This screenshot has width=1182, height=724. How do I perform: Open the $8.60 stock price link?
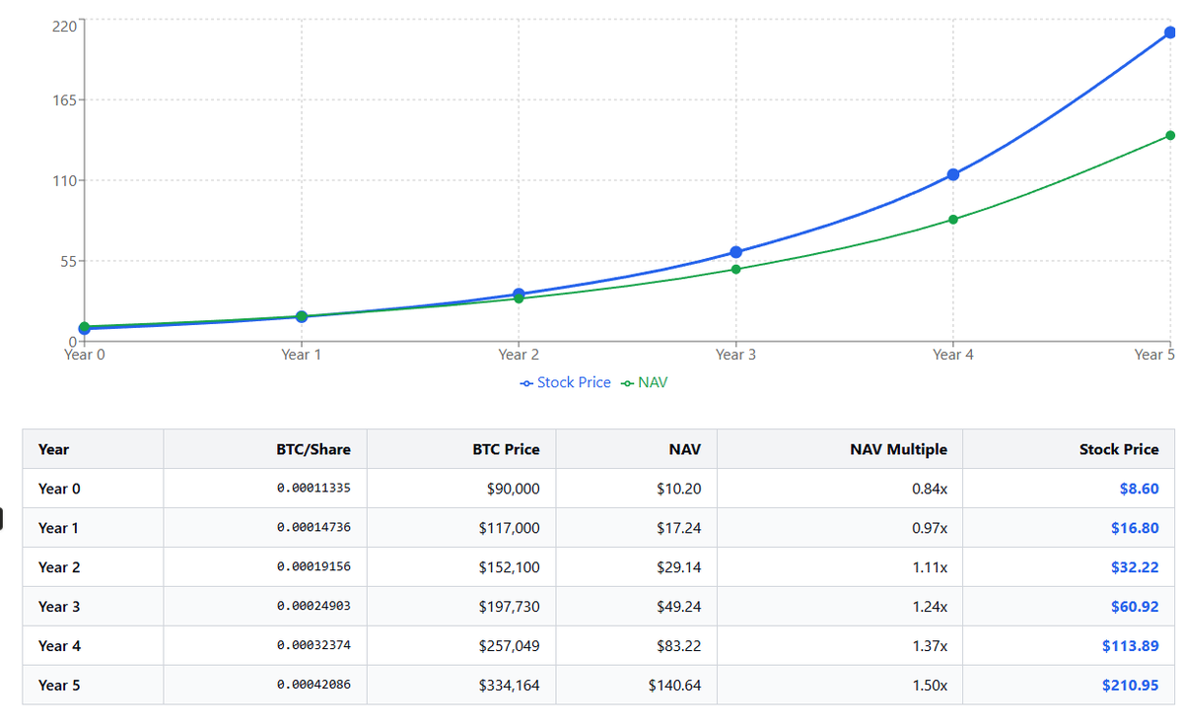pyautogui.click(x=1139, y=489)
